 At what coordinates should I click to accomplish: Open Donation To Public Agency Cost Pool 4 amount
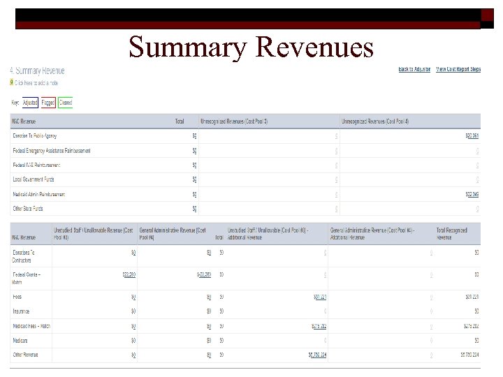pyautogui.click(x=472, y=136)
